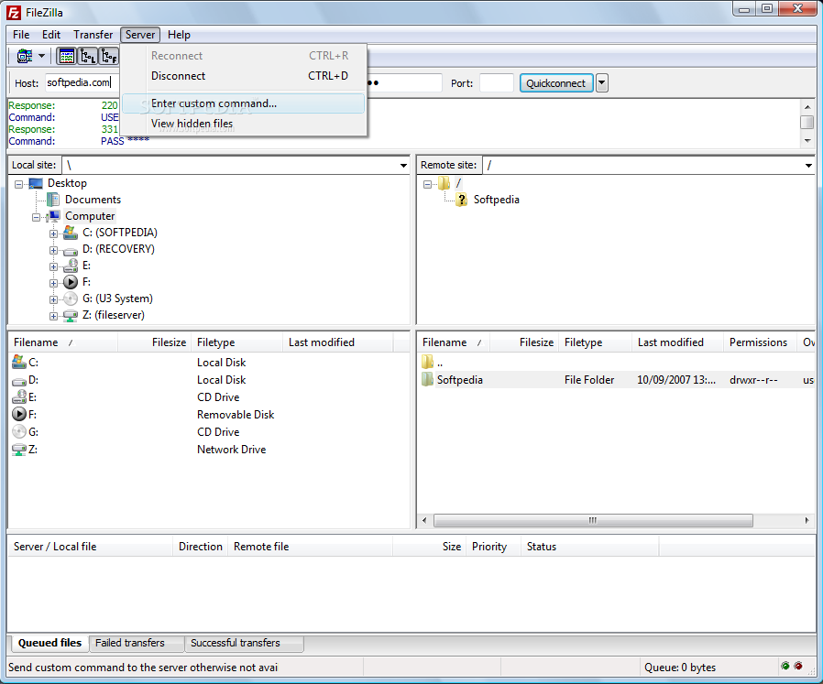Switch to Queued files tab
Viewport: 823px width, 684px height.
click(x=49, y=643)
